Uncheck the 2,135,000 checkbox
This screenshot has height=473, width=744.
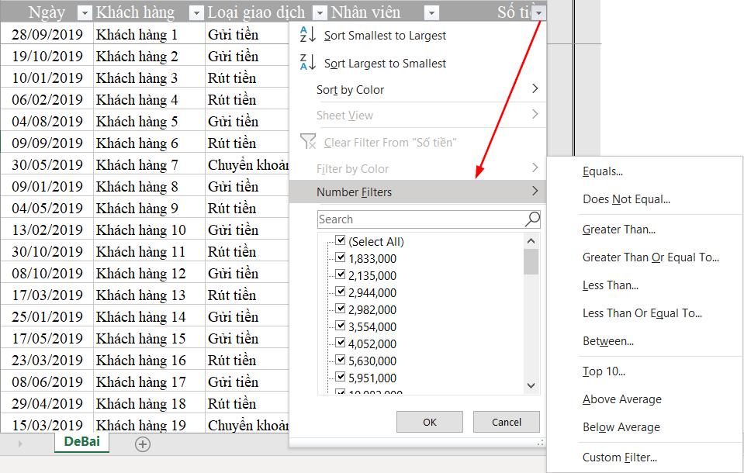pyautogui.click(x=341, y=274)
